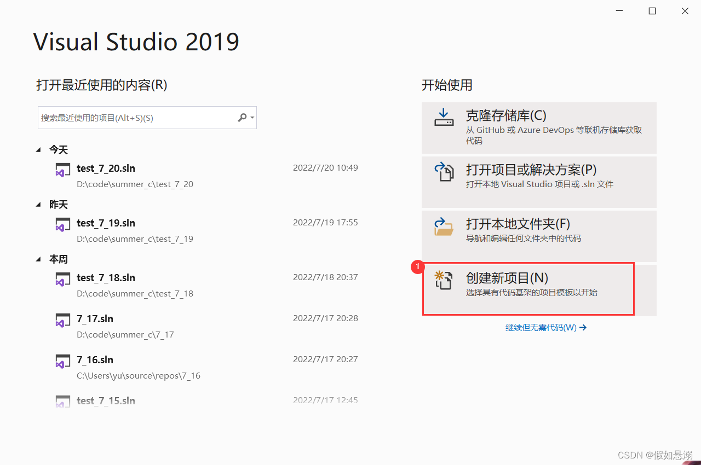Click the magnifier search icon in recent search box
The image size is (701, 465).
242,118
